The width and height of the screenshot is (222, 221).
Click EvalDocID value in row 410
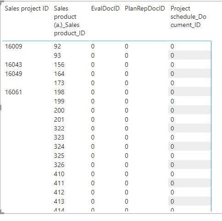[93, 174]
